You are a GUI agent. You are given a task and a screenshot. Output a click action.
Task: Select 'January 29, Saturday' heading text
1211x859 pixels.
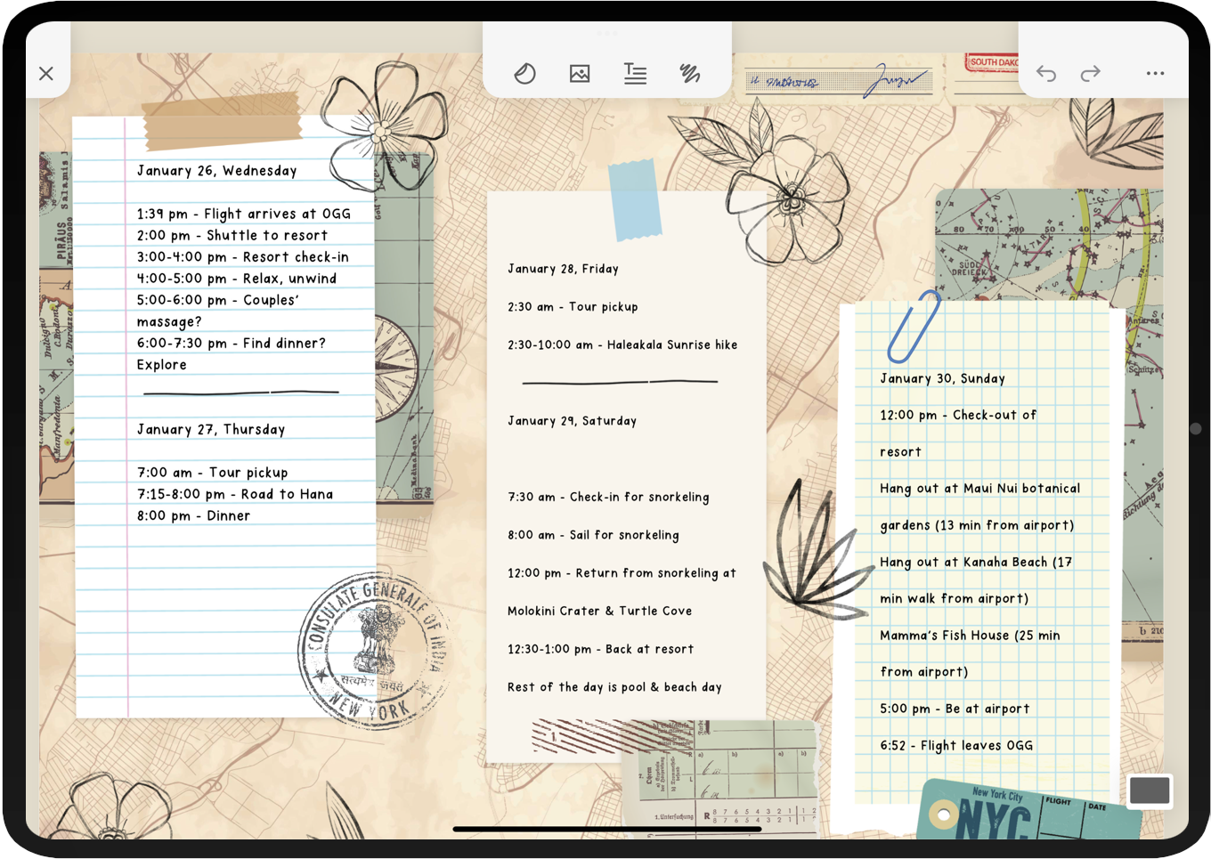point(572,421)
